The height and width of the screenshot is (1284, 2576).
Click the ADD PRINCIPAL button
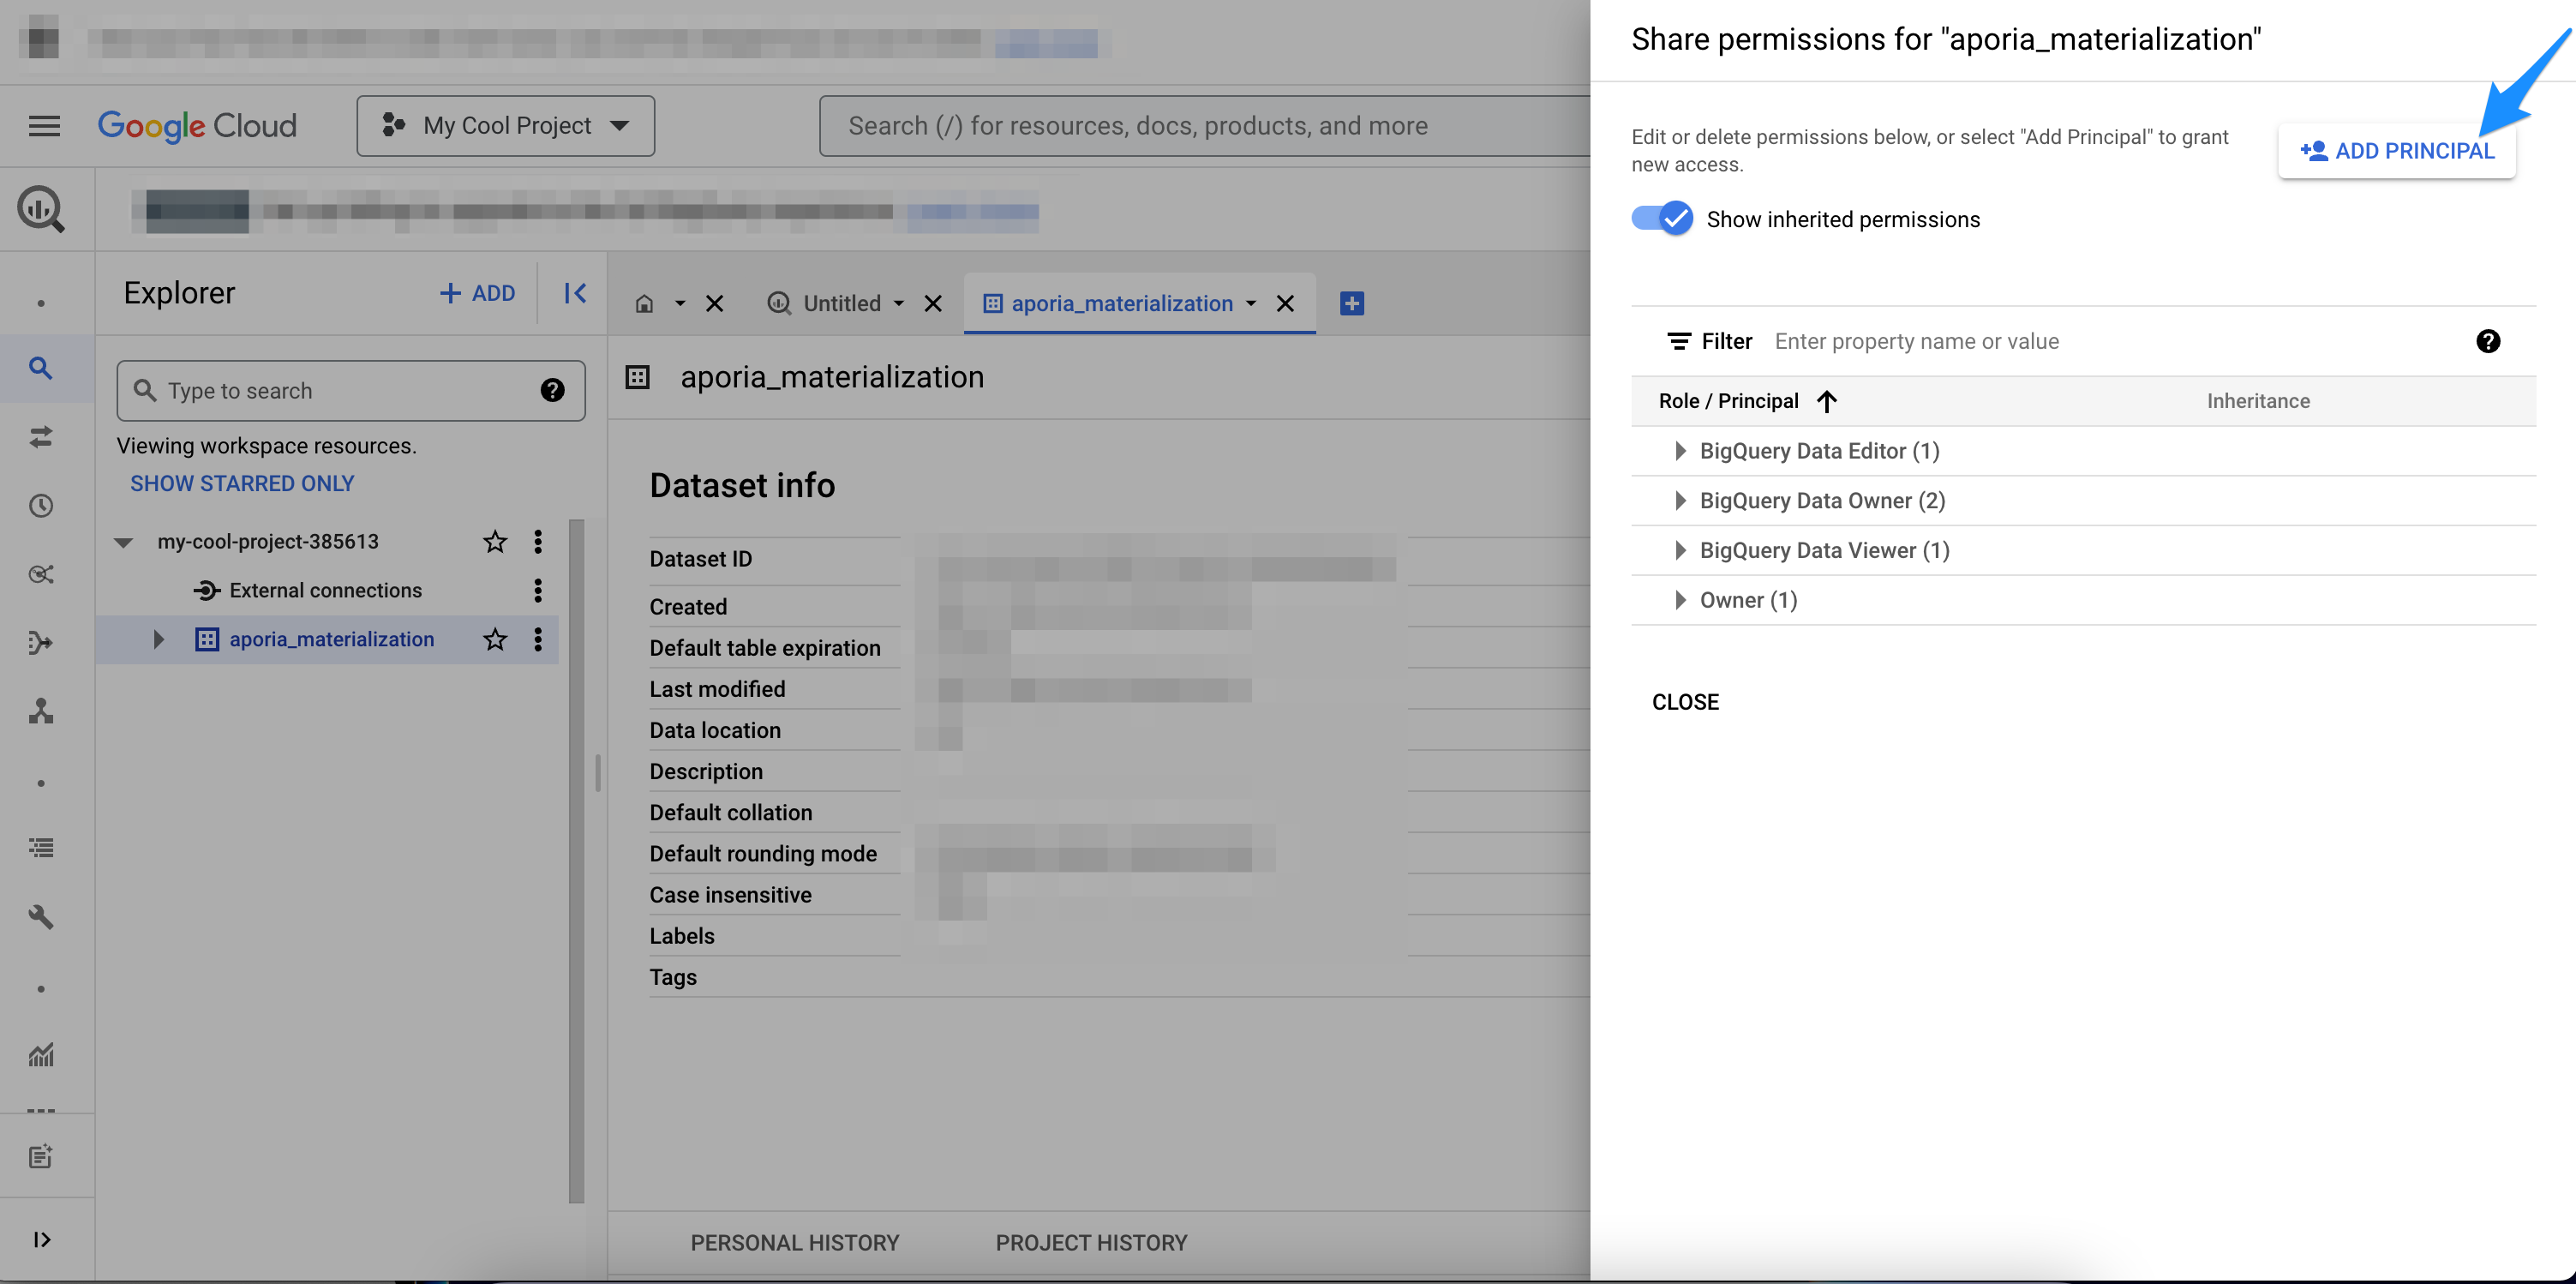tap(2396, 151)
